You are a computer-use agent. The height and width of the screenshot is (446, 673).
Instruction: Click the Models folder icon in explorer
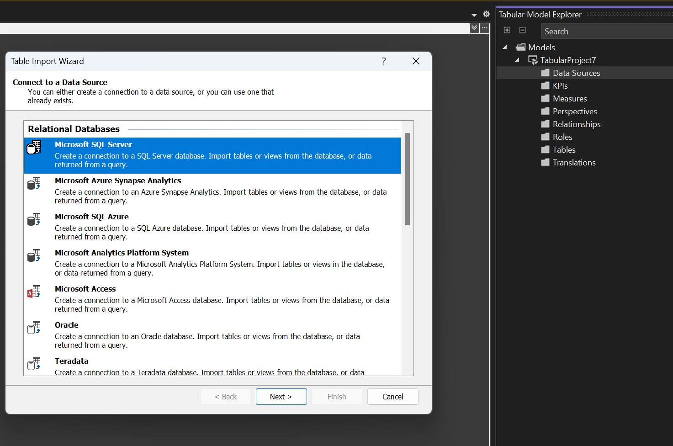pos(520,47)
